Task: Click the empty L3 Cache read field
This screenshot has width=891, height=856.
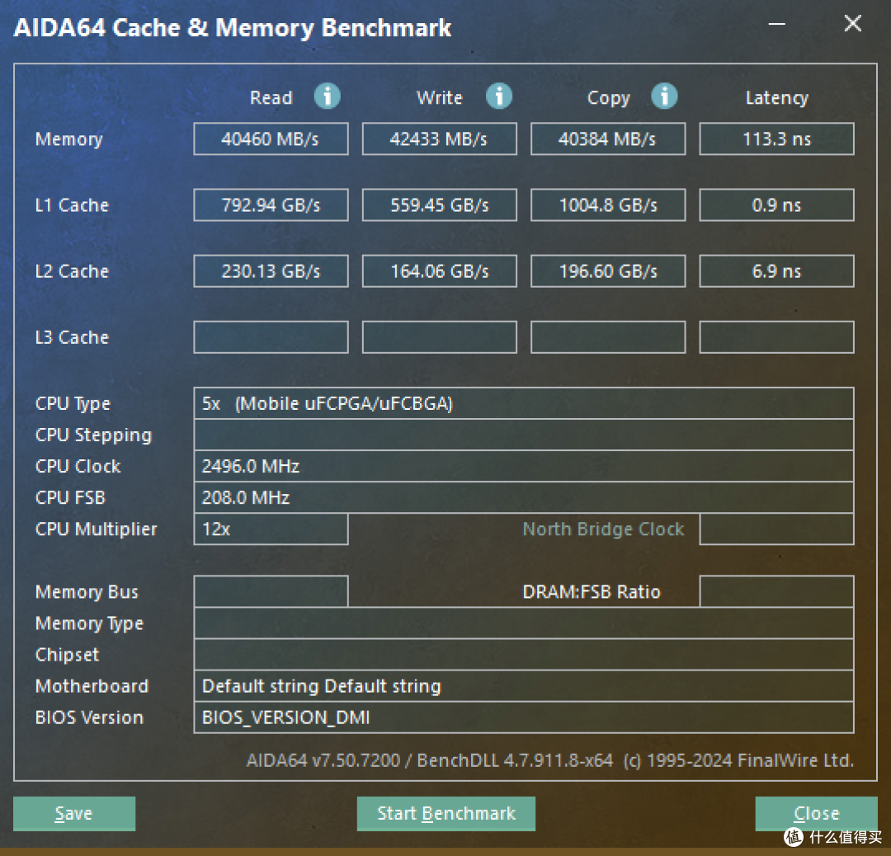Action: tap(271, 336)
